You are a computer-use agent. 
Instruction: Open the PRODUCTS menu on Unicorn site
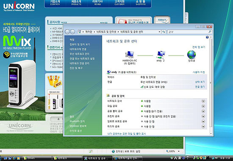click(76, 3)
